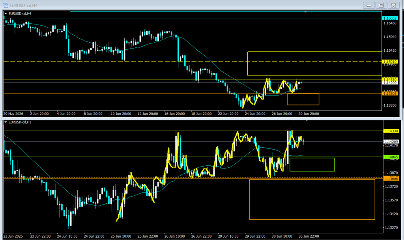
Task: Select 1.14209 price label in H1 chart
Action: click(391, 142)
